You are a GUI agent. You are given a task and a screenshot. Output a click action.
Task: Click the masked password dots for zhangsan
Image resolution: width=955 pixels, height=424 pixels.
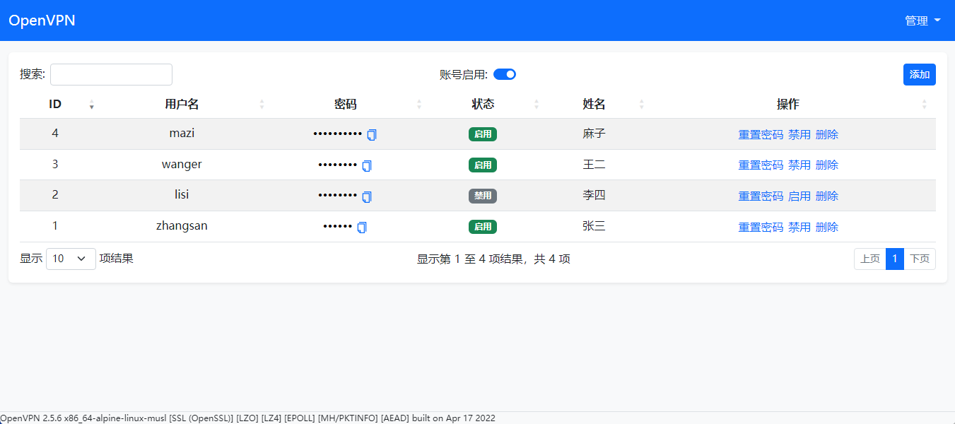[x=337, y=227]
